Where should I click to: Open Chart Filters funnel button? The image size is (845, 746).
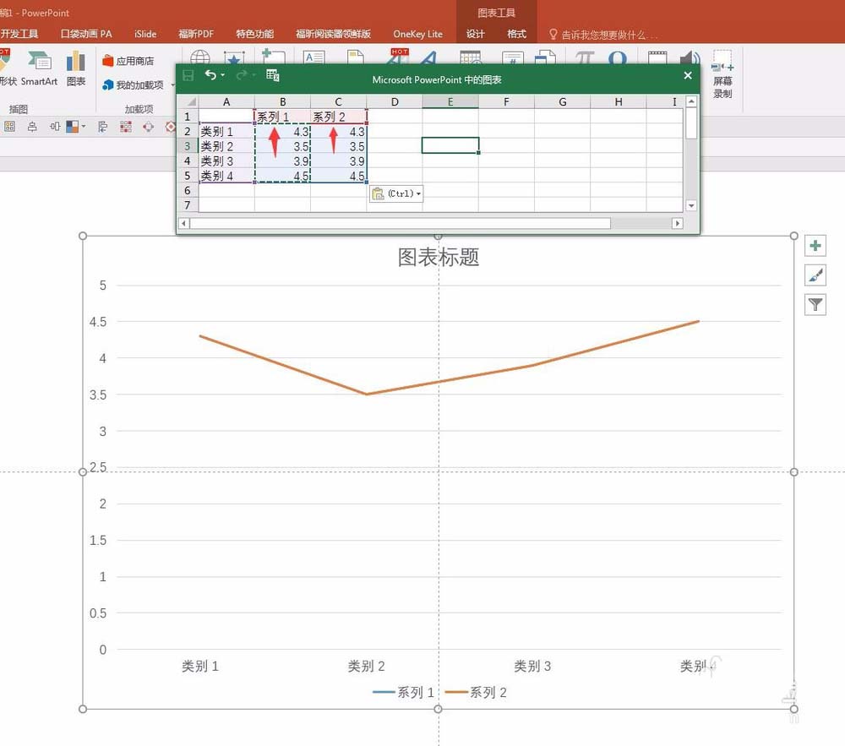point(815,305)
